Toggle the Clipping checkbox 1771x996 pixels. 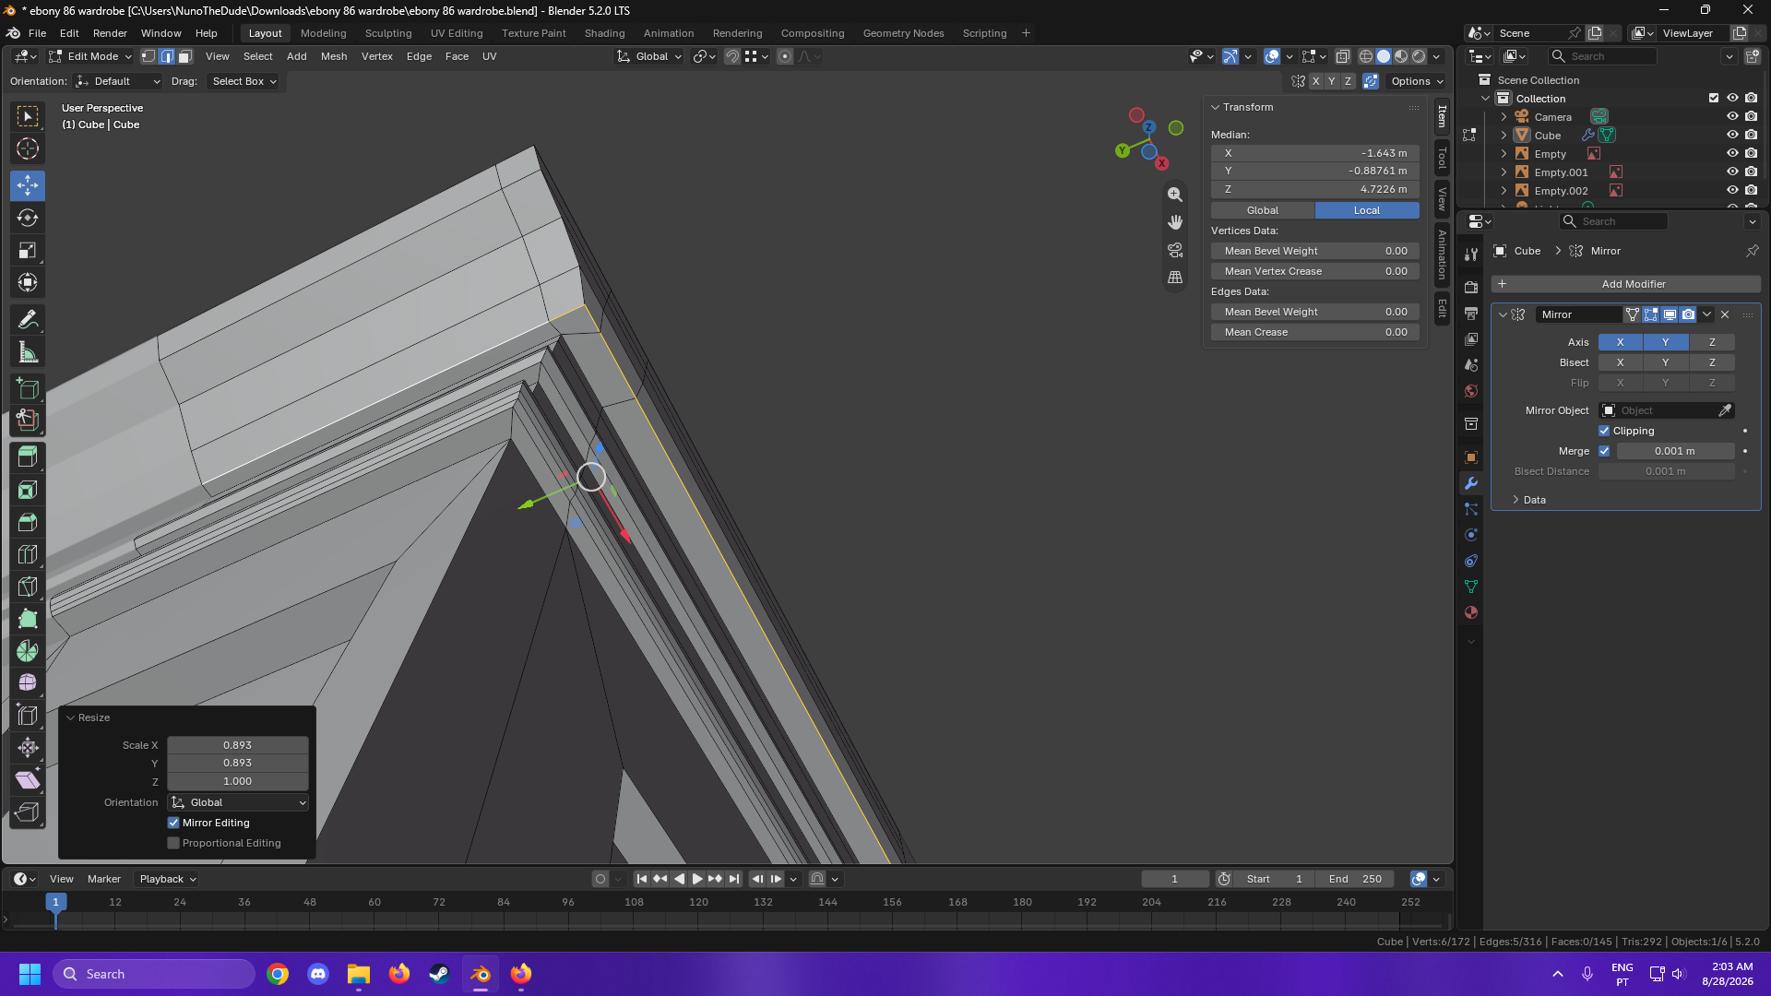1604,431
